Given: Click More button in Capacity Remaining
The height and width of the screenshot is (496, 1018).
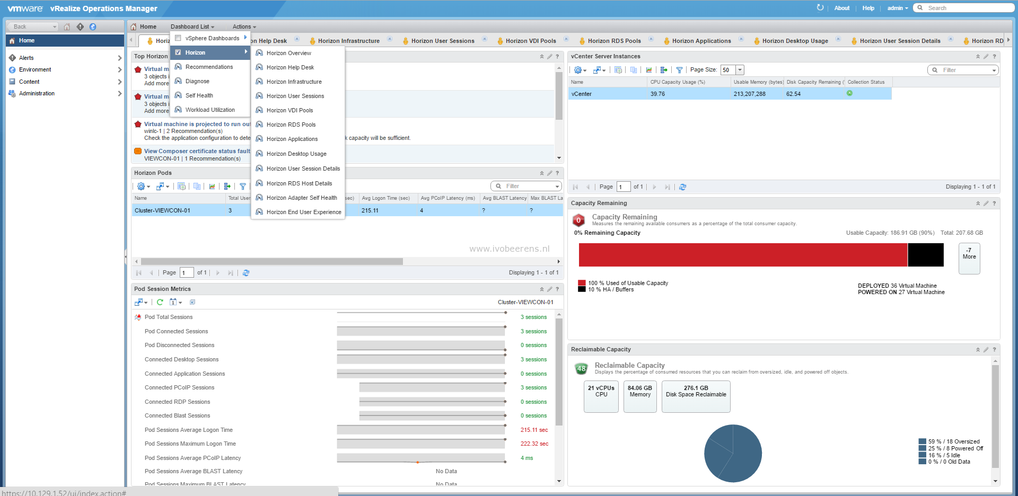Looking at the screenshot, I should pyautogui.click(x=969, y=258).
